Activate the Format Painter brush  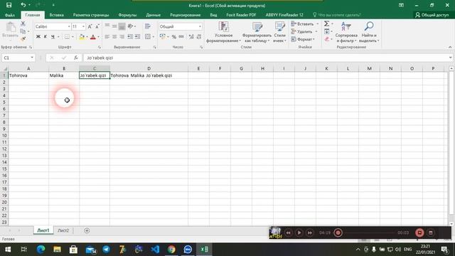pos(23,38)
